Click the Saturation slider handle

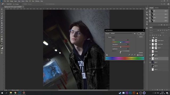point(121,47)
